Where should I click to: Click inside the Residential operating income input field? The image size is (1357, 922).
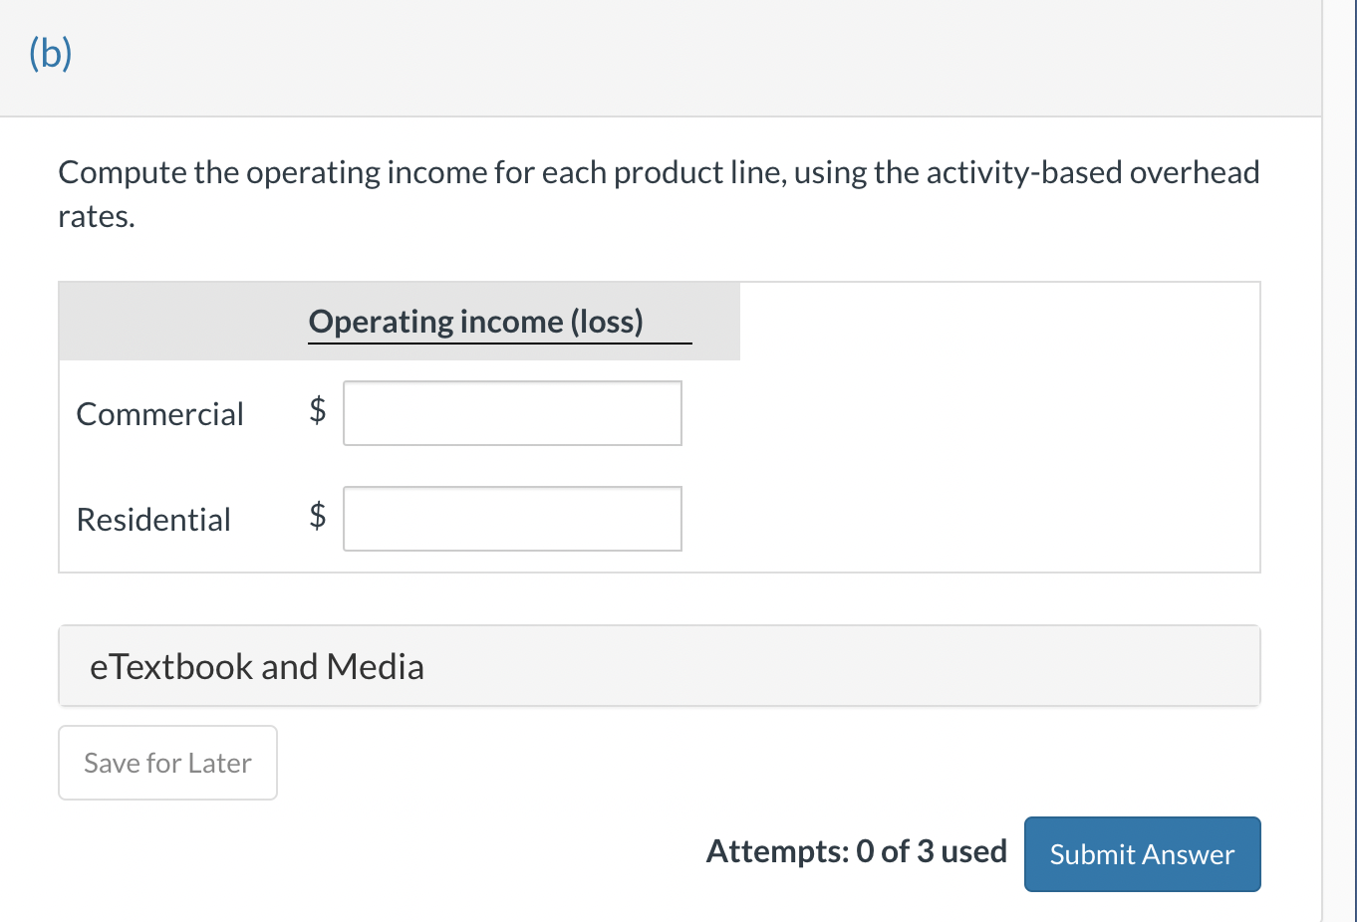[x=512, y=518]
